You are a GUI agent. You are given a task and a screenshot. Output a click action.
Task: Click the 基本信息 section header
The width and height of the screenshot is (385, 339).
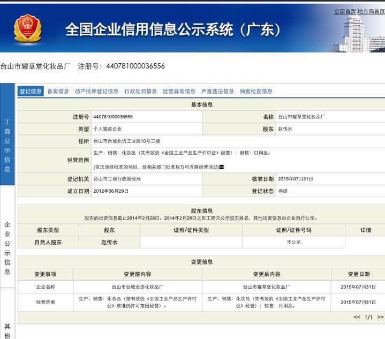(x=202, y=104)
